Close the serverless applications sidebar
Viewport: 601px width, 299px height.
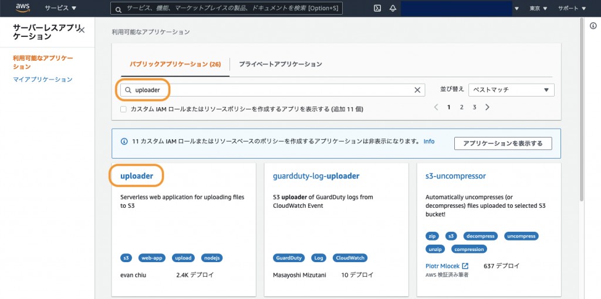pos(82,30)
